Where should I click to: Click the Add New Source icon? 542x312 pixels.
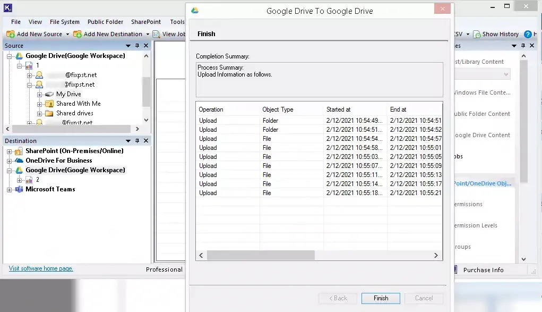pyautogui.click(x=11, y=34)
